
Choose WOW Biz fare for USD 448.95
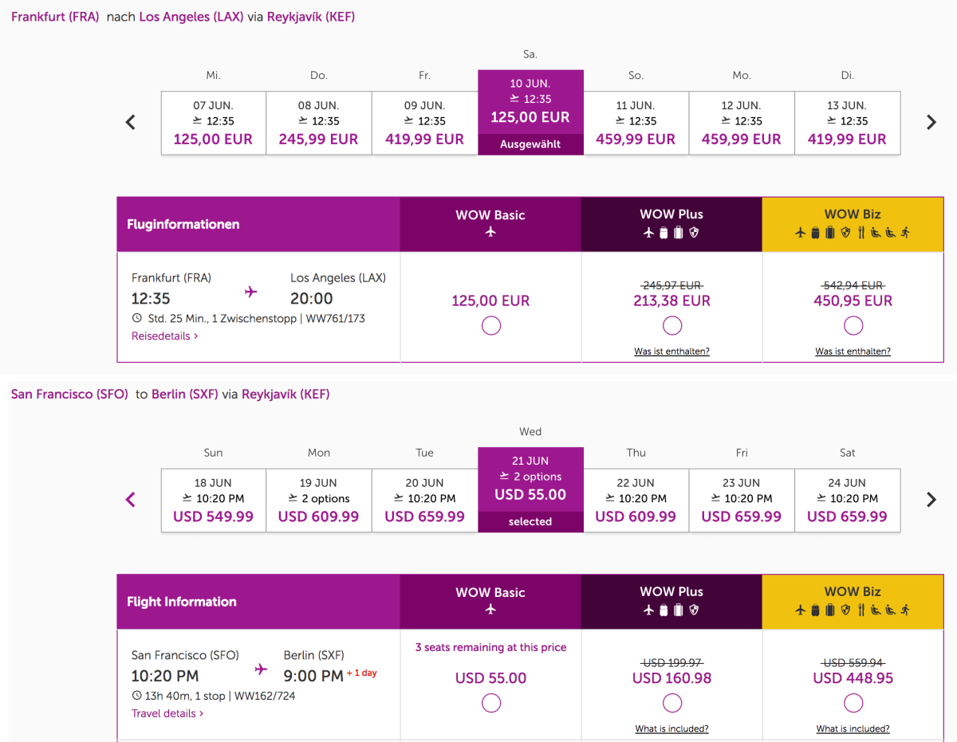(853, 703)
